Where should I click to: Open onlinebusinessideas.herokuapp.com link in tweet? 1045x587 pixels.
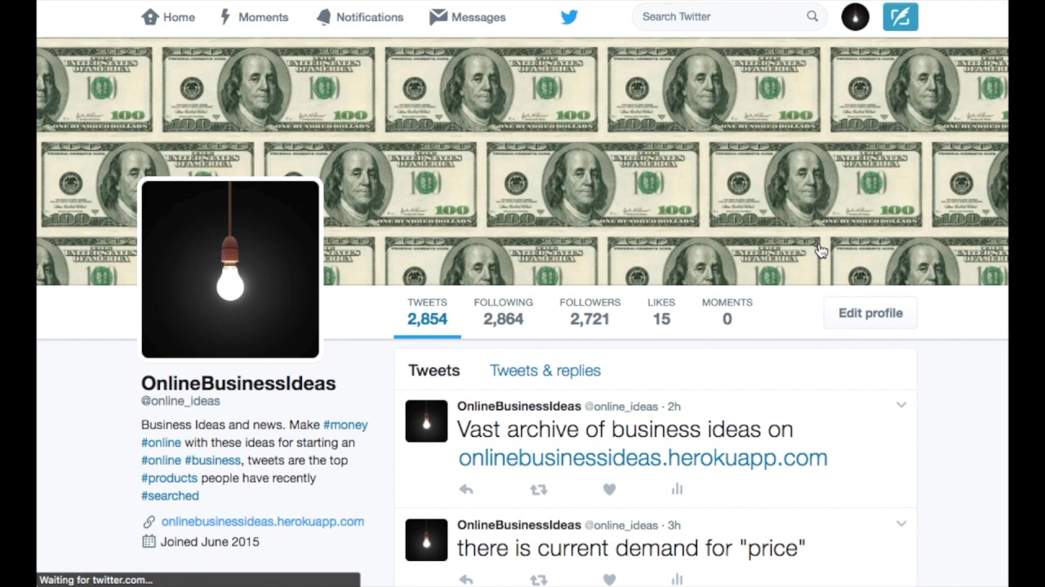(643, 457)
